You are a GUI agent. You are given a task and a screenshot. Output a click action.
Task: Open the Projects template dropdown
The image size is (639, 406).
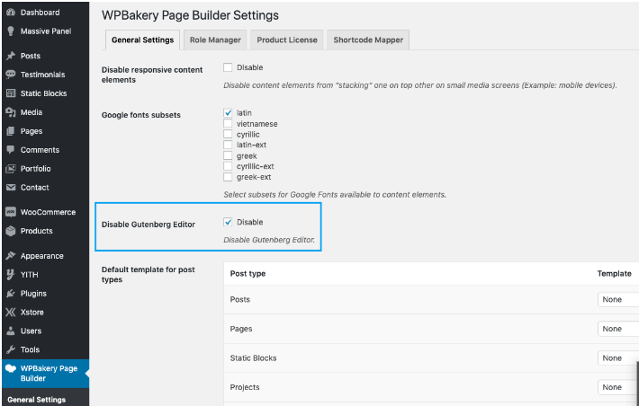tap(617, 387)
